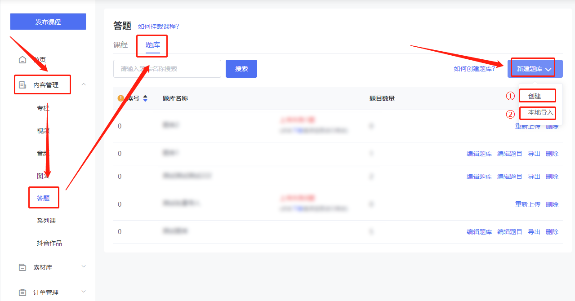This screenshot has height=301, width=575.
Task: Click the 发布课程 button
Action: [48, 22]
